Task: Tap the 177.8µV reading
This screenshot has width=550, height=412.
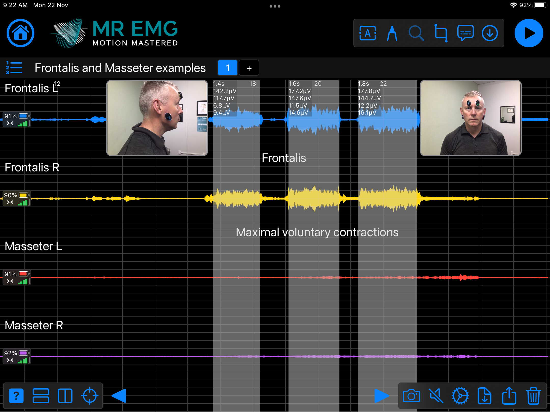Action: (369, 91)
